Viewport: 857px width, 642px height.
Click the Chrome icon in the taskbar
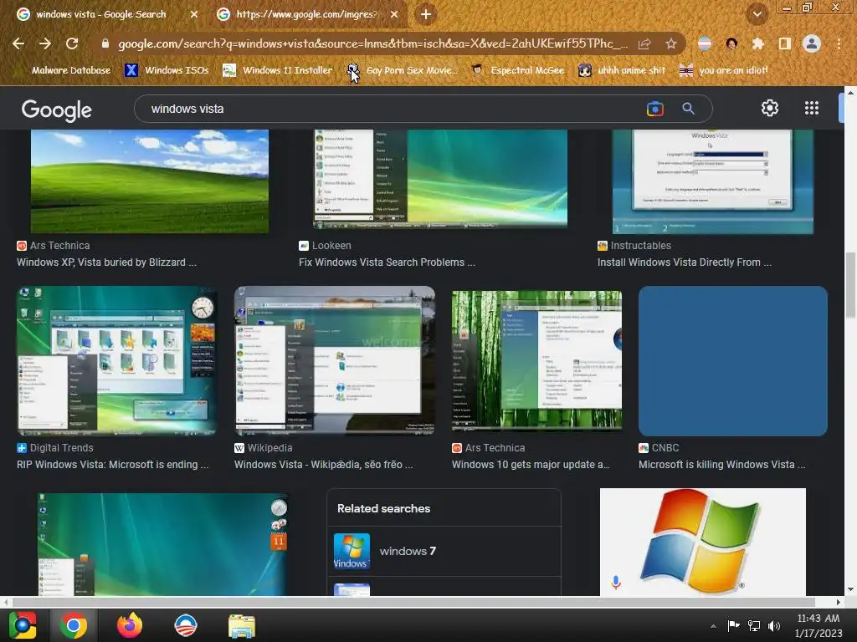[74, 625]
